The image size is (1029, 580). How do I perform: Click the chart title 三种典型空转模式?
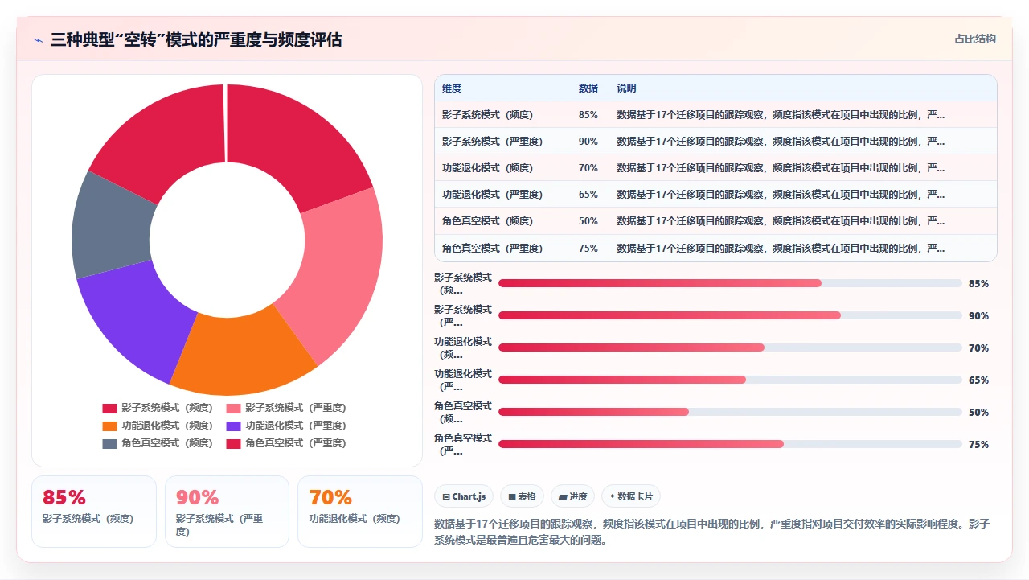tap(195, 39)
